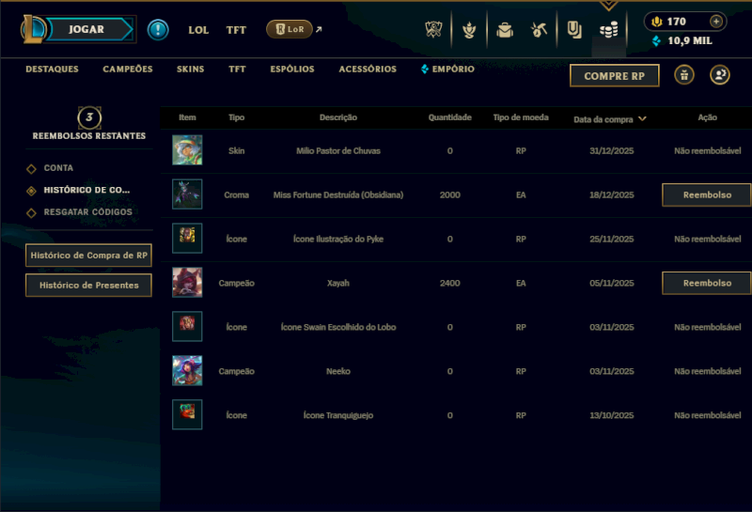
Task: Click the Ação column header
Action: [708, 117]
